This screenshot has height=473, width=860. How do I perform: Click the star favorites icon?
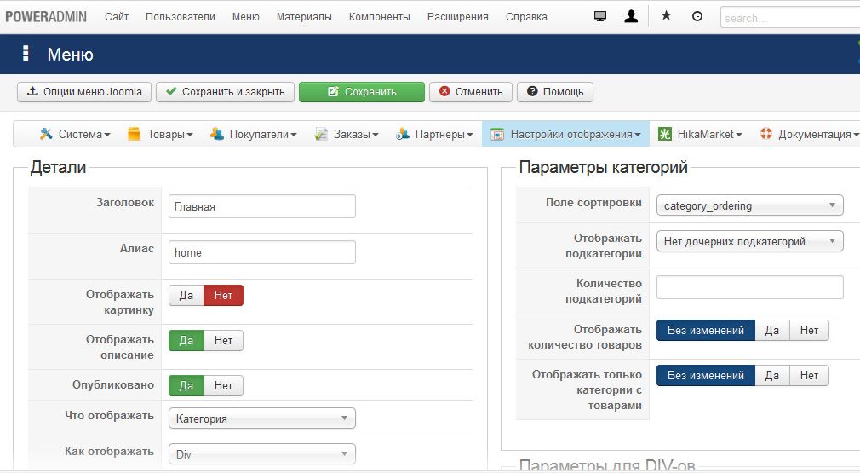click(666, 15)
